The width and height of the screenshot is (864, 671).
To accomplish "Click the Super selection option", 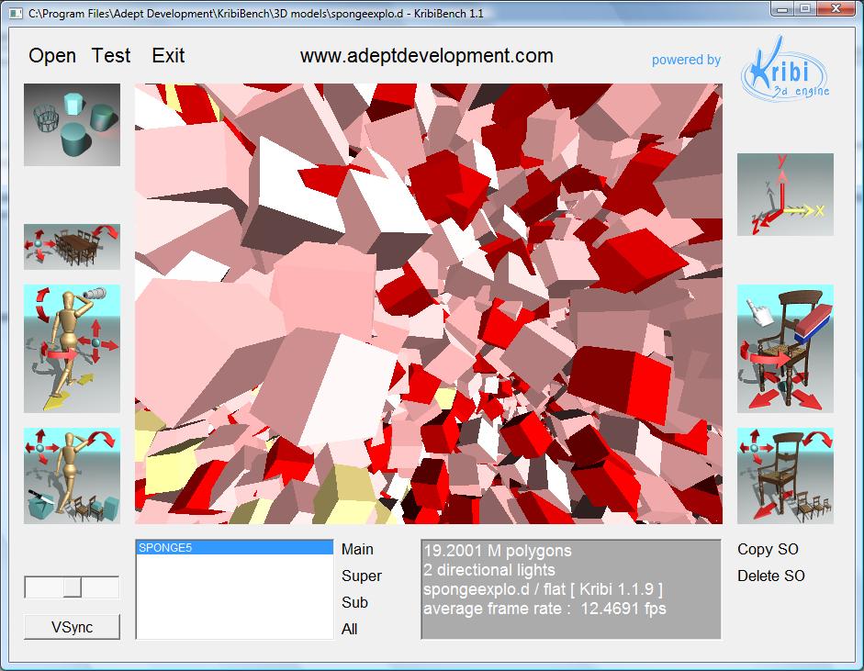I will 362,576.
